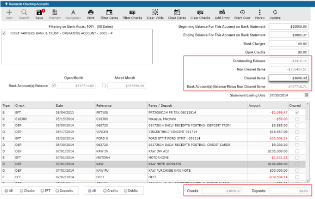This screenshot has width=315, height=199.
Task: Mark the FORD S EFT as cleared
Action: [297, 138]
